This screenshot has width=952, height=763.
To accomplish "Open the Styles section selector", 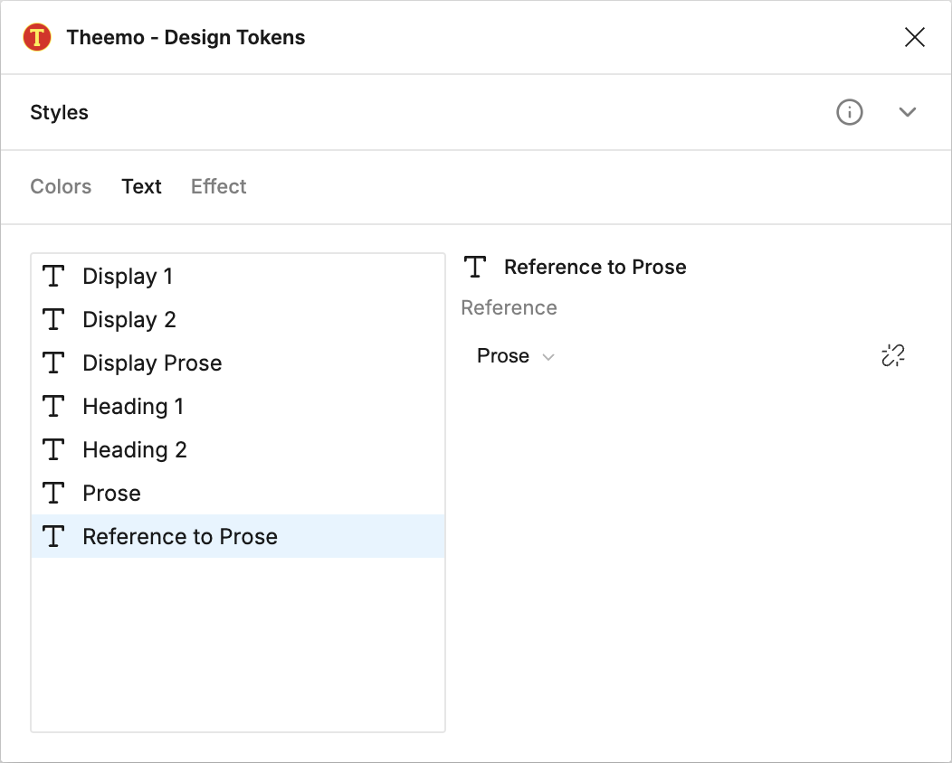I will click(60, 113).
